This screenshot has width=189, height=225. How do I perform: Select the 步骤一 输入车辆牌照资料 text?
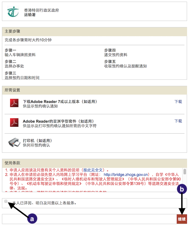point(20,53)
